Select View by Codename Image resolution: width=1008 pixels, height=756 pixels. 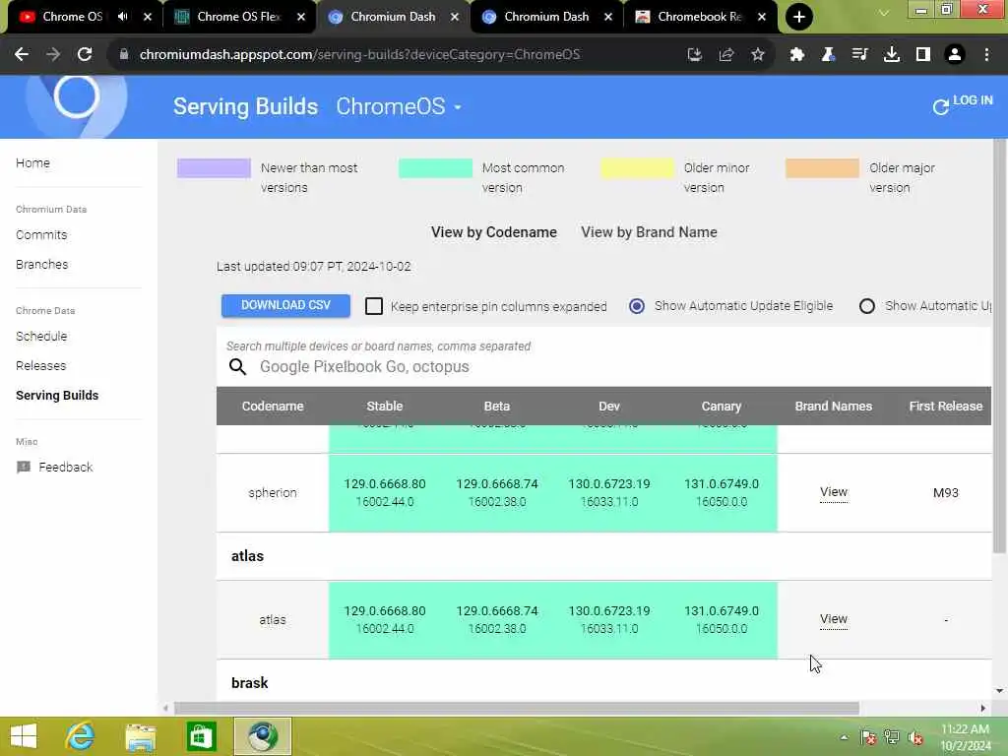(494, 232)
